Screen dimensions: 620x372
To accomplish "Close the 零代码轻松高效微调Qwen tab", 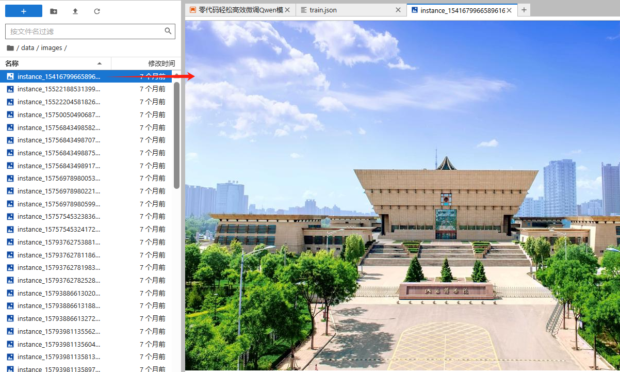I will pyautogui.click(x=287, y=10).
